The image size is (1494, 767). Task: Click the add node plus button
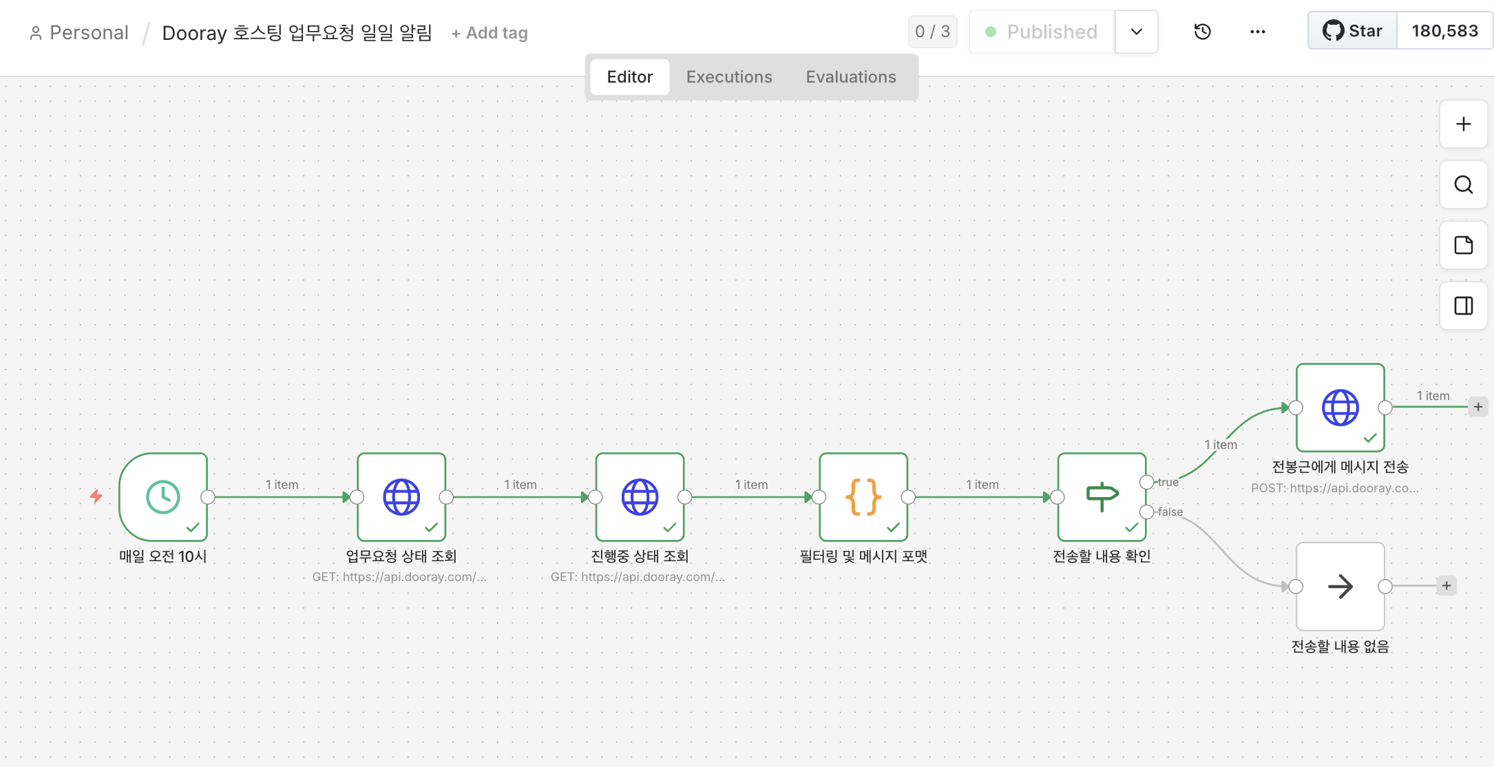(1463, 124)
